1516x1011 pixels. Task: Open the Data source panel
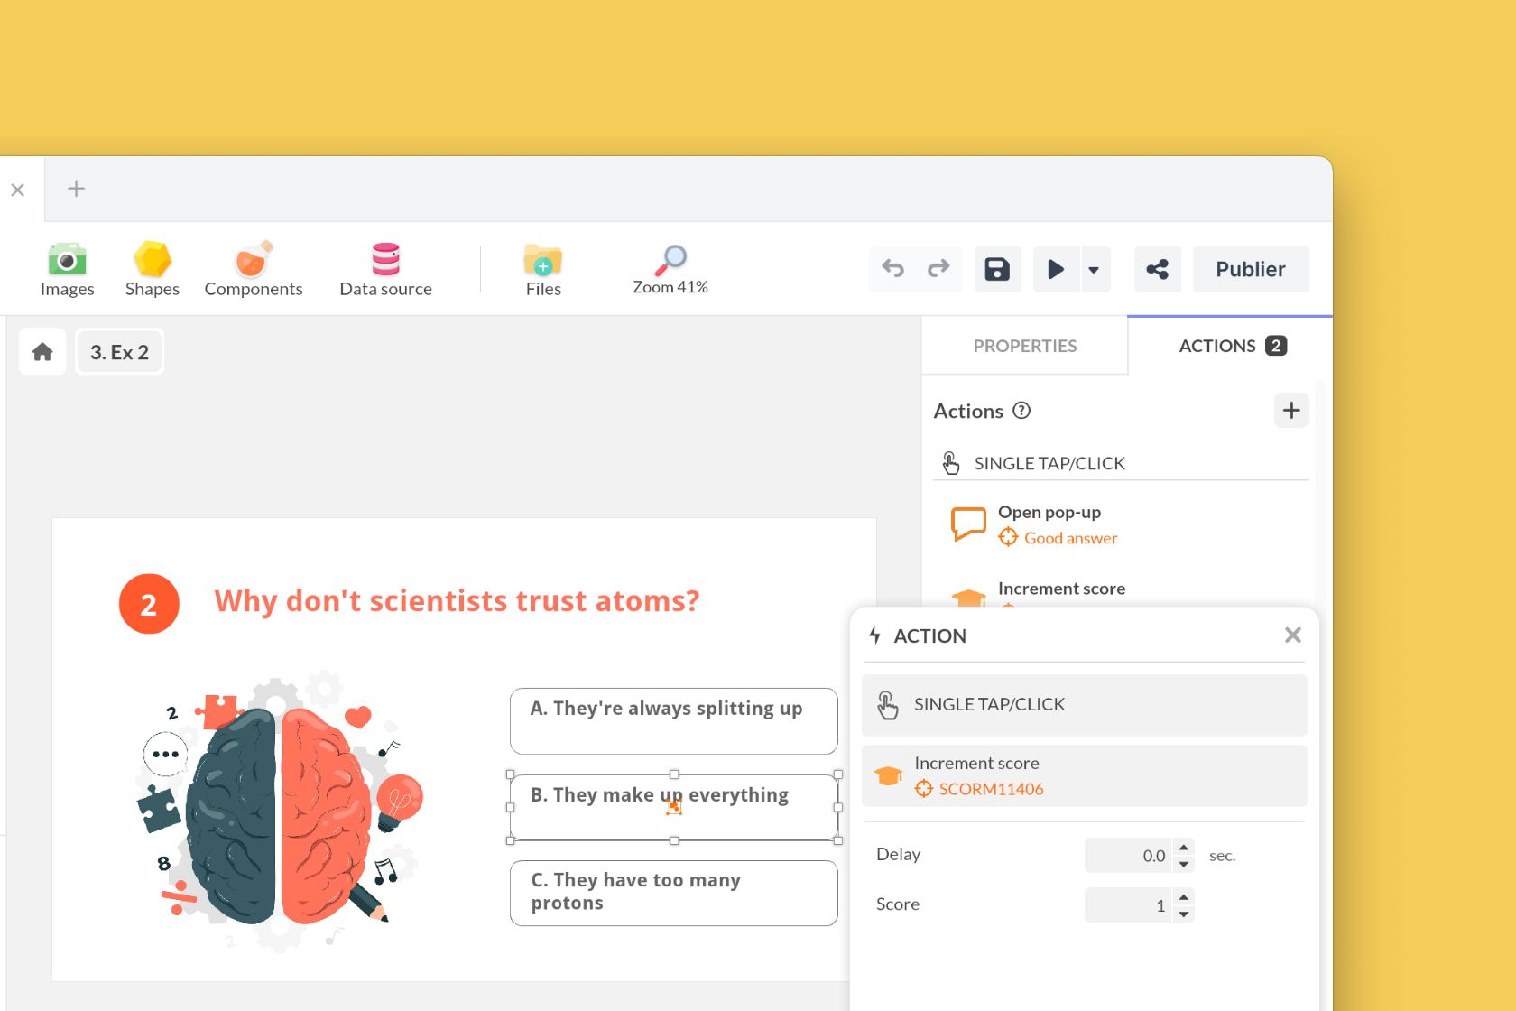click(385, 268)
